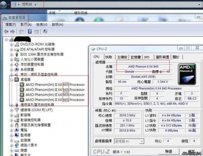Expand the 監視器 node

[x=11, y=136]
